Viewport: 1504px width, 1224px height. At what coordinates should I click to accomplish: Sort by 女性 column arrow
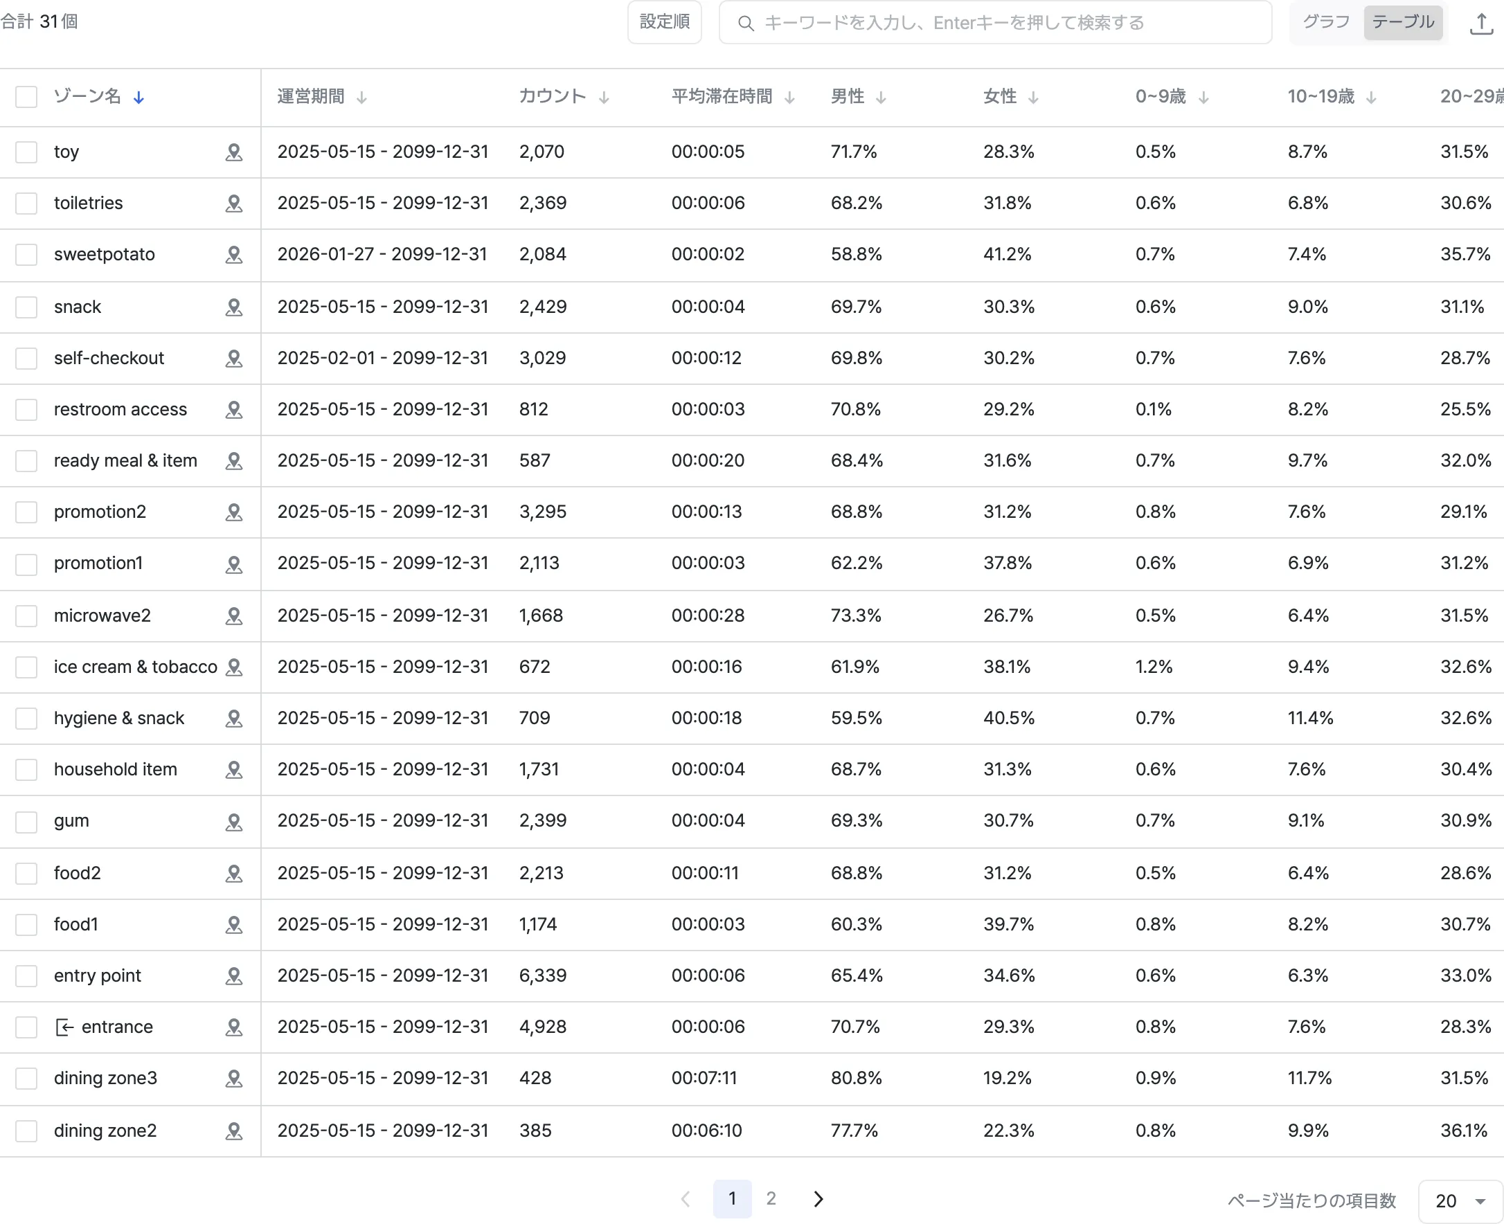pyautogui.click(x=1033, y=98)
